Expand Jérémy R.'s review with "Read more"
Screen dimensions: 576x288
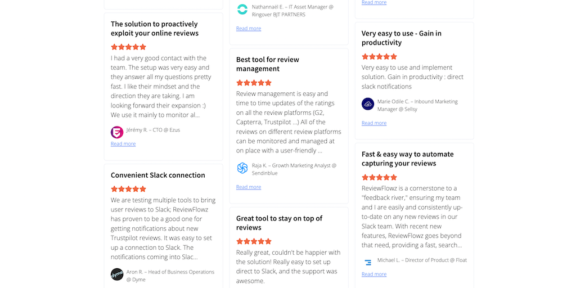click(x=123, y=144)
